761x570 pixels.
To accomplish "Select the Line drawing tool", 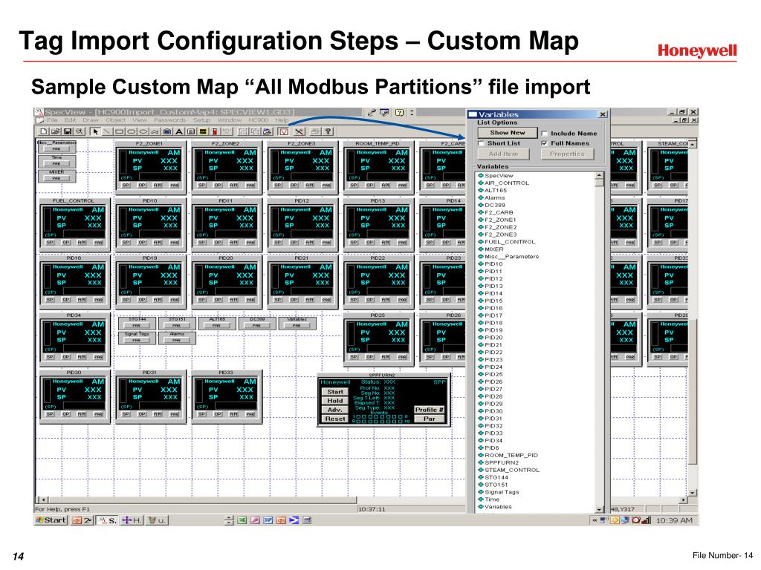I will pyautogui.click(x=107, y=131).
